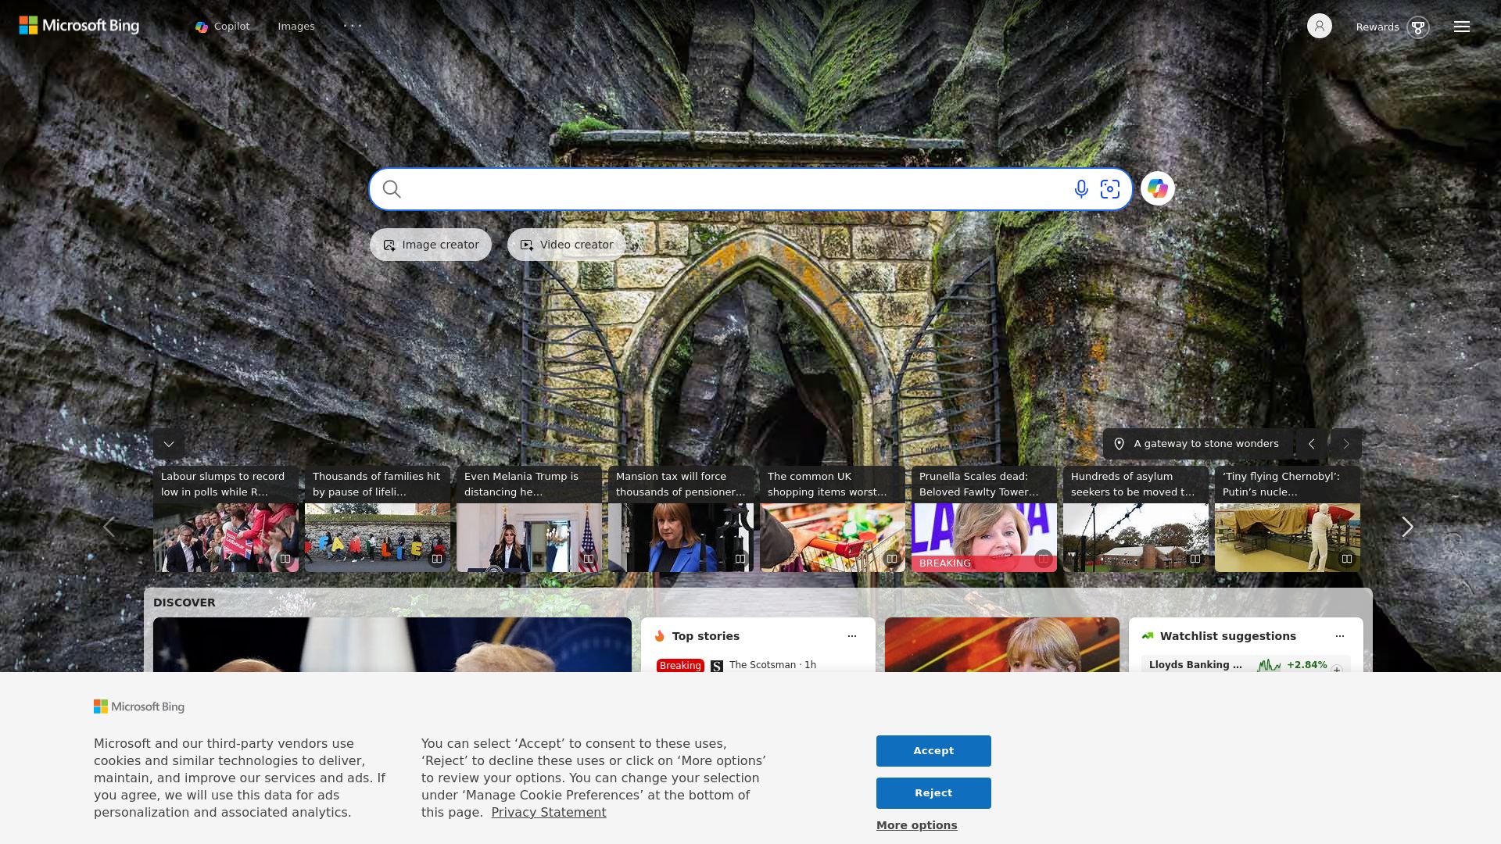Open the account profile avatar
Image resolution: width=1501 pixels, height=844 pixels.
pos(1320,27)
